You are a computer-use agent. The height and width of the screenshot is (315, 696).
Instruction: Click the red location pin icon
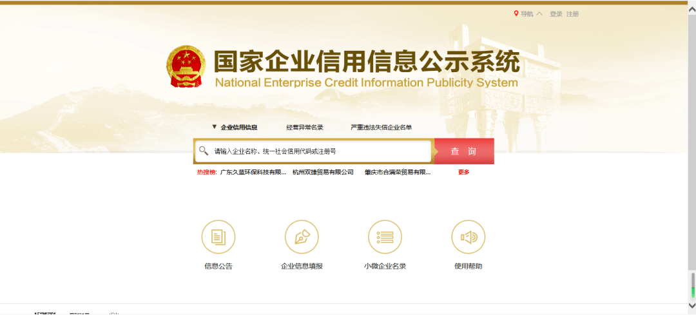coord(516,14)
